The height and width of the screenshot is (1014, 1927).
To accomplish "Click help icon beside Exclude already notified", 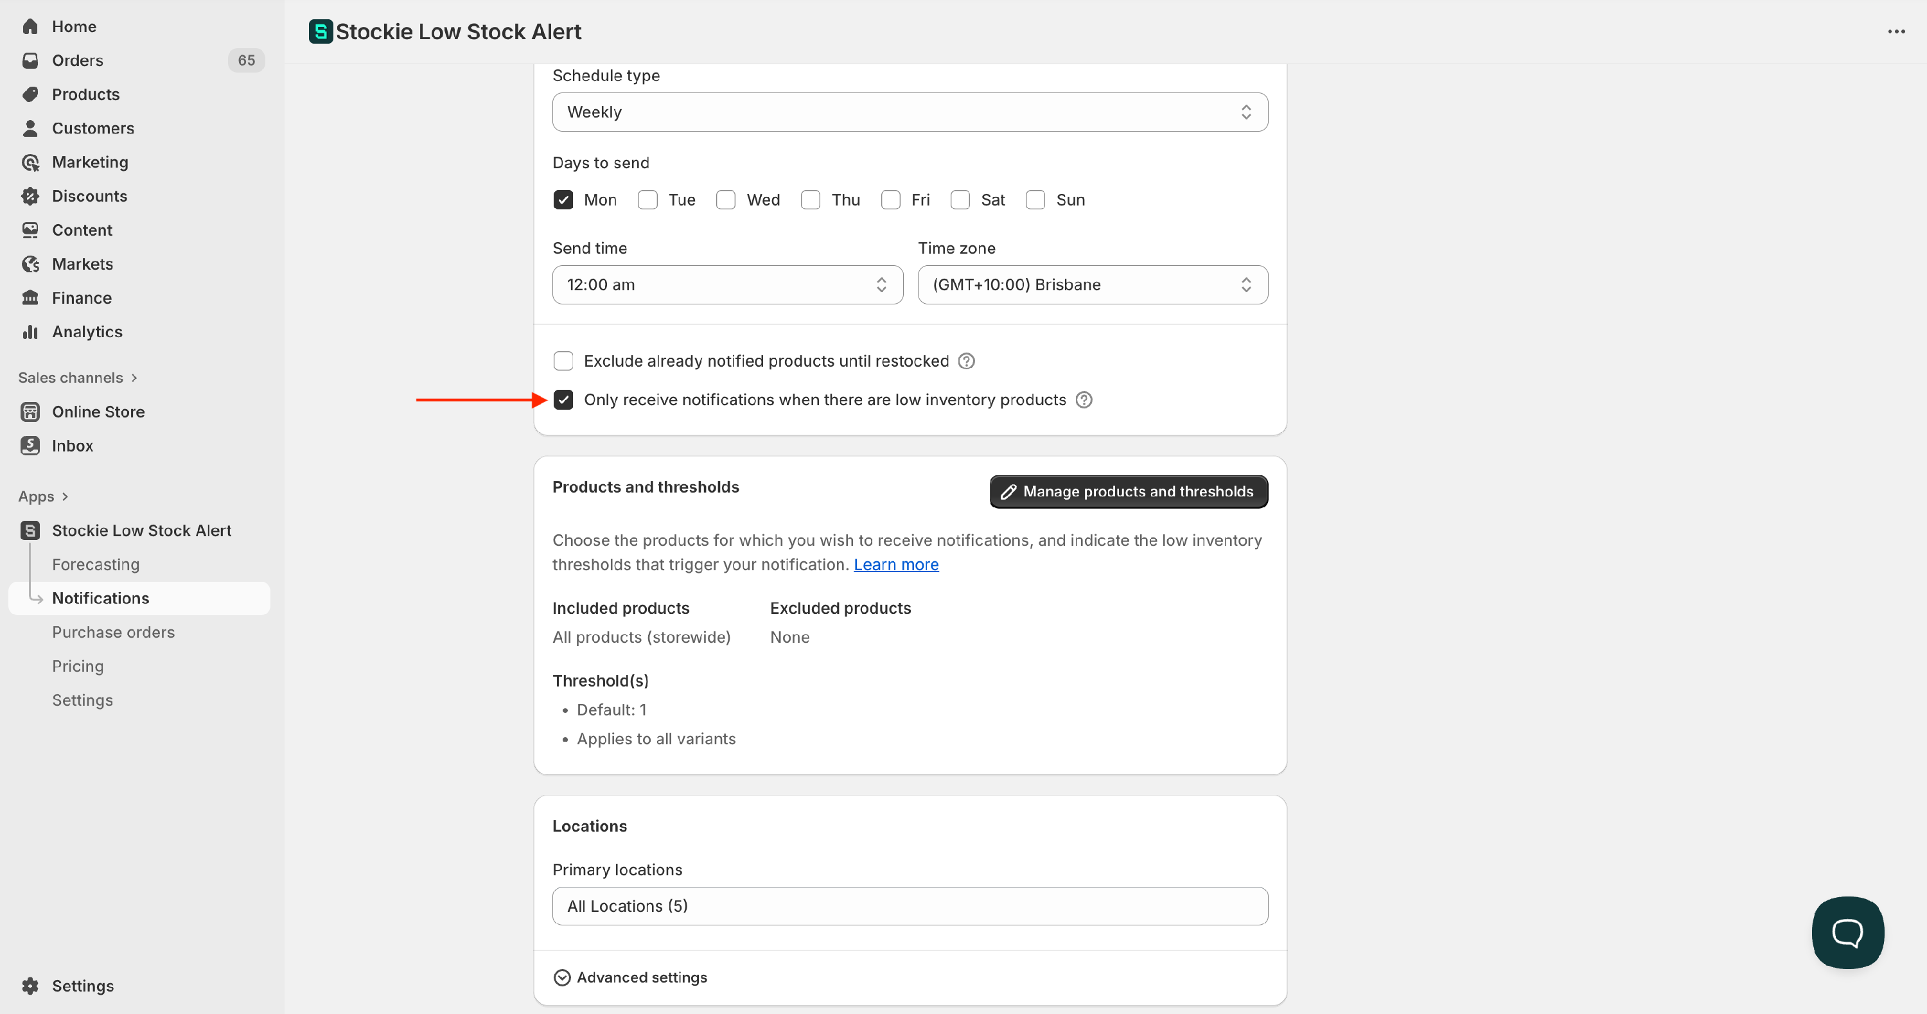I will tap(965, 361).
